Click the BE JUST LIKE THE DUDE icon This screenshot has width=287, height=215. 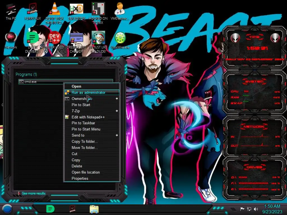(x=98, y=42)
